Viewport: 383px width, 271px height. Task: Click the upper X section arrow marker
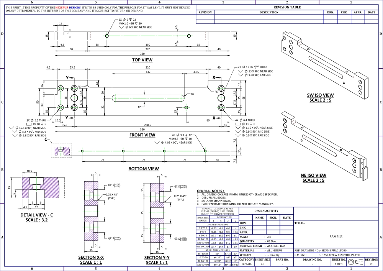coord(215,78)
